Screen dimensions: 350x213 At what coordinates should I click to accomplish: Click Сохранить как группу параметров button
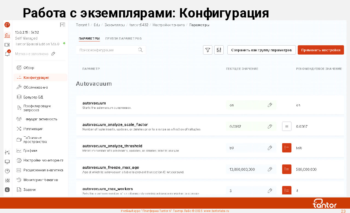pyautogui.click(x=261, y=50)
